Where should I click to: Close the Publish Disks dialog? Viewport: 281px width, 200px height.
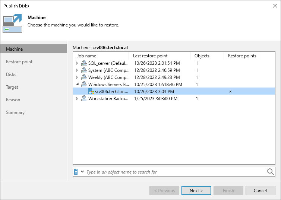(275, 6)
